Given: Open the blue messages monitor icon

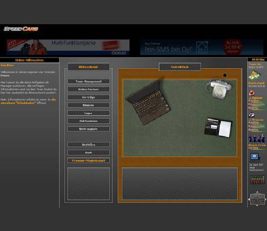Looking at the screenshot, I should click(x=255, y=157).
